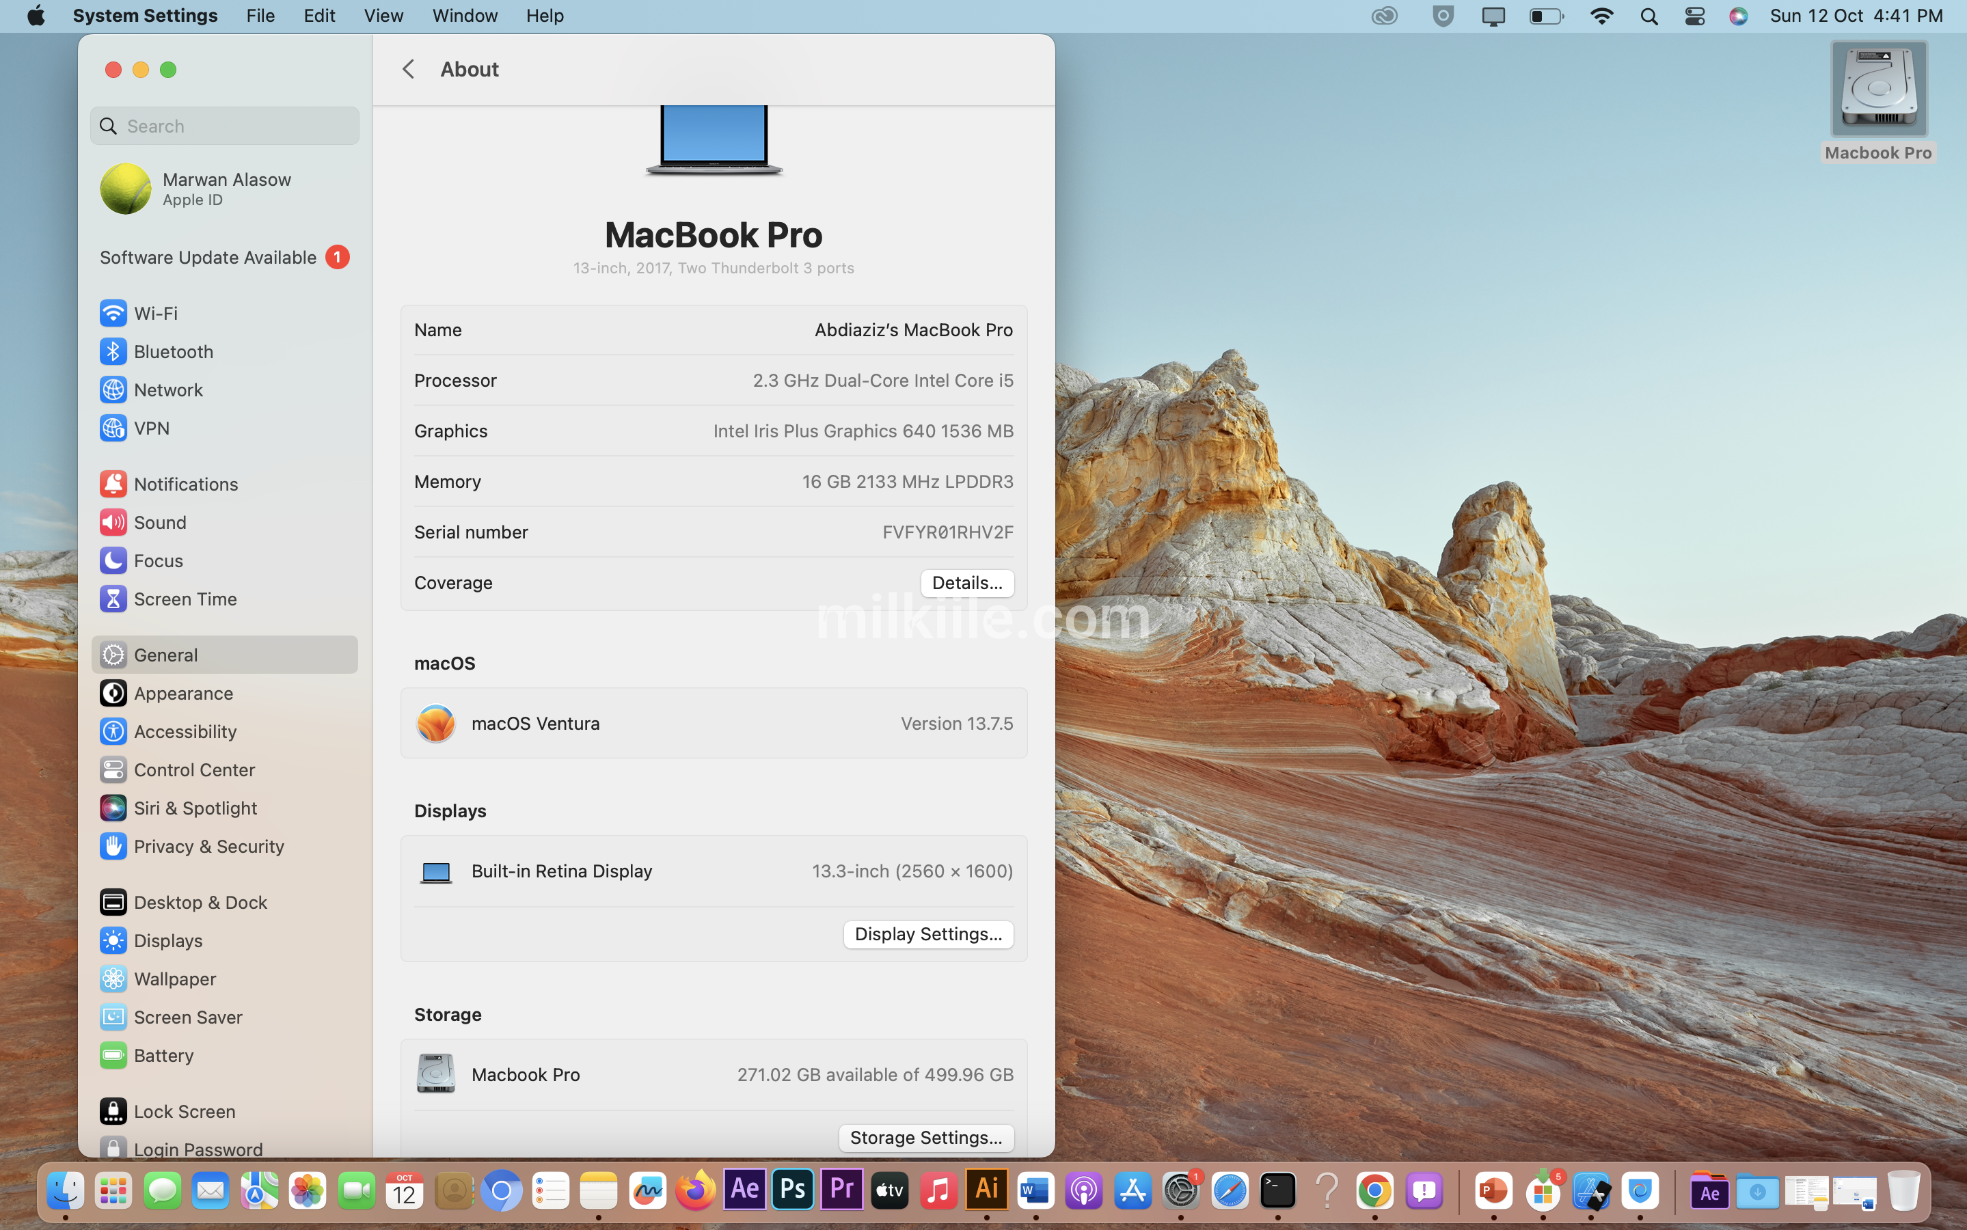This screenshot has width=1967, height=1230.
Task: Open Wi-Fi settings in sidebar
Action: [x=154, y=313]
